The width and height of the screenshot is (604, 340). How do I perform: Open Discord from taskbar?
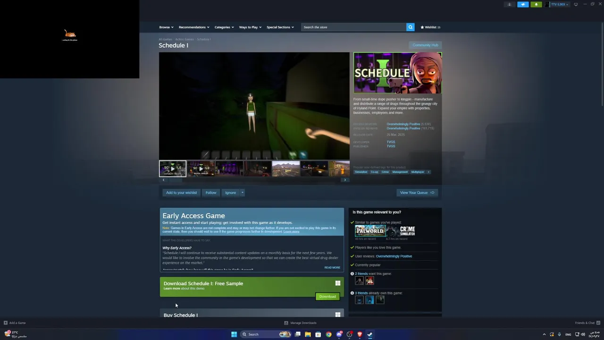tap(339, 334)
